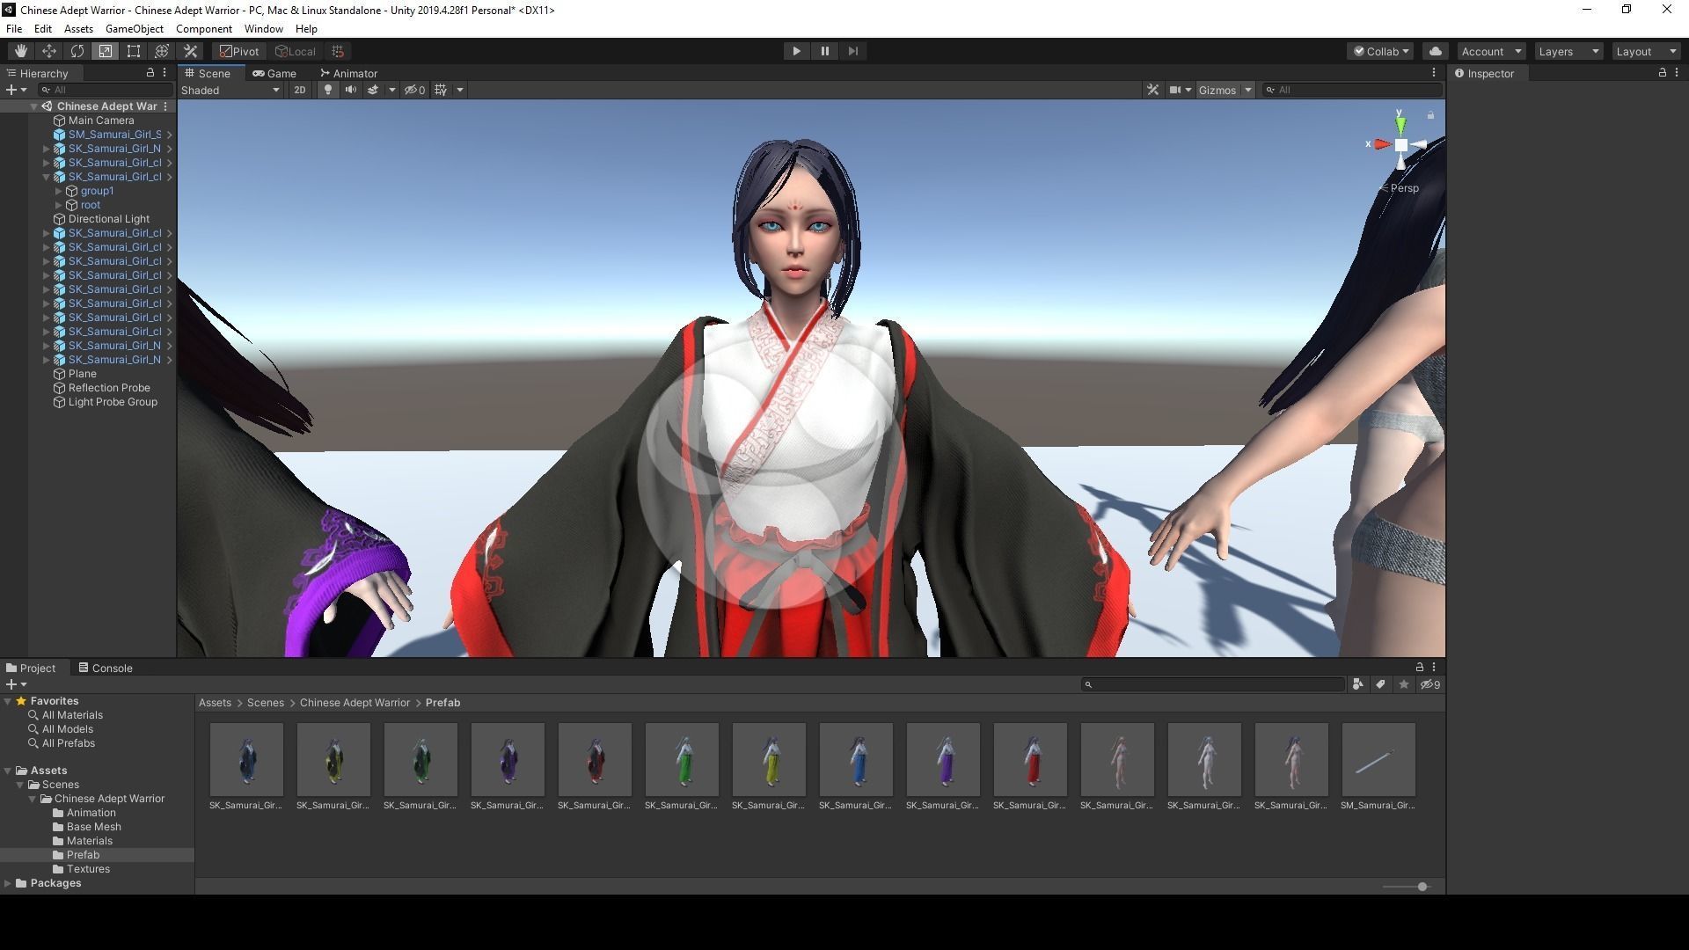Open Project create plus button
Image resolution: width=1689 pixels, height=950 pixels.
(16, 684)
